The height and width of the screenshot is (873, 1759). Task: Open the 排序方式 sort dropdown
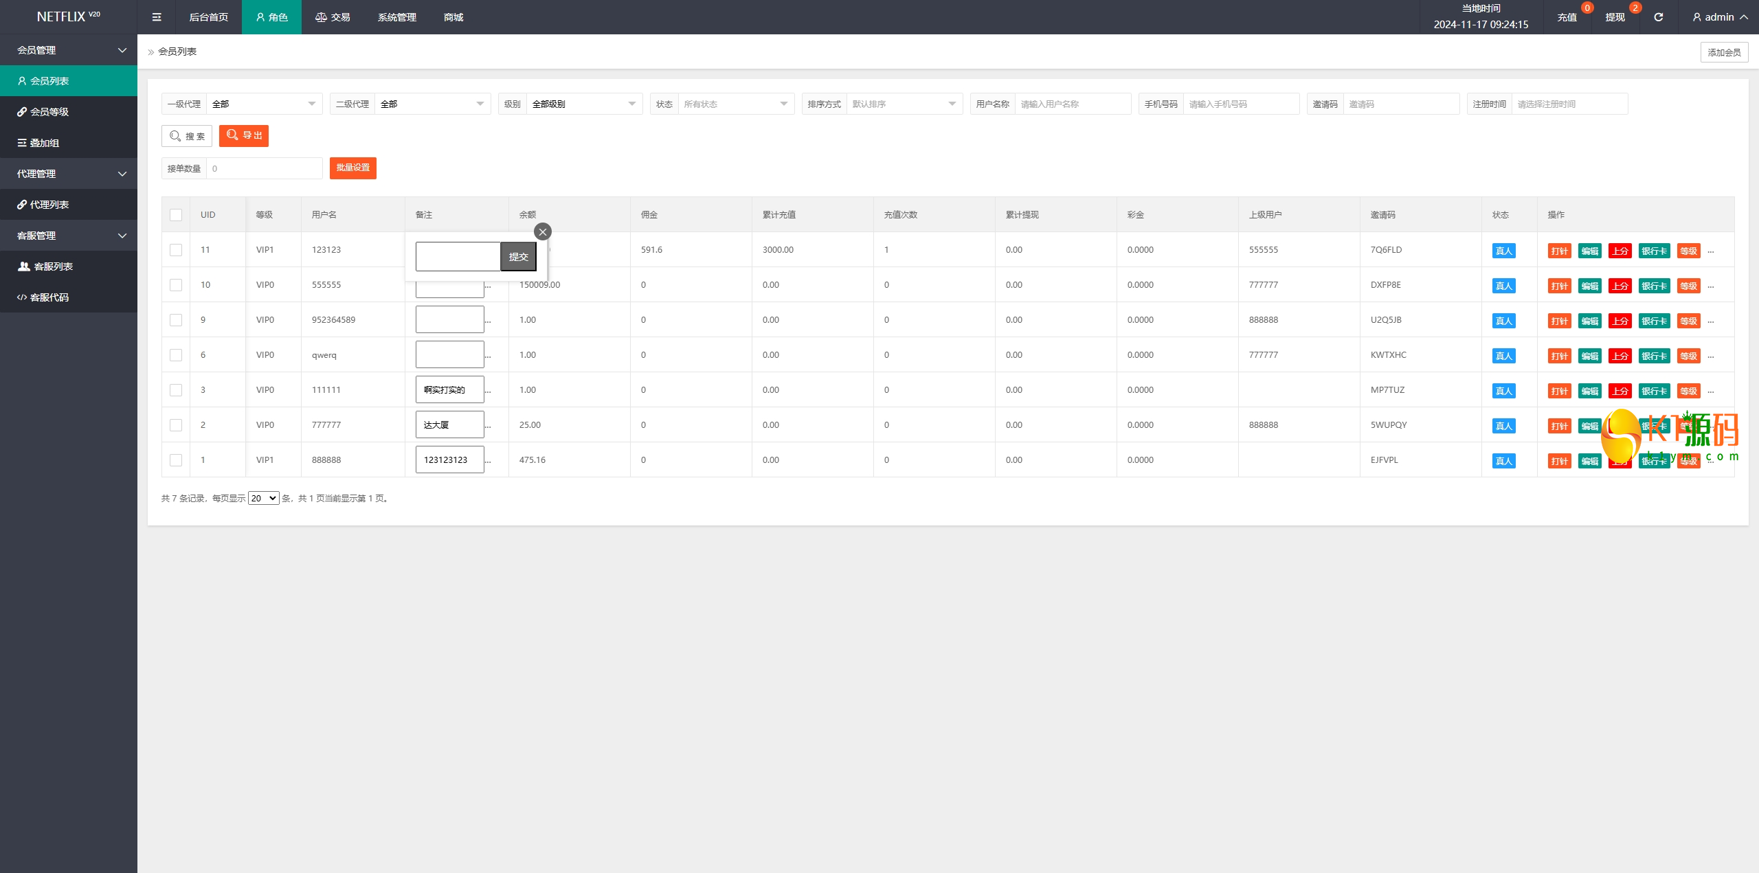[904, 104]
